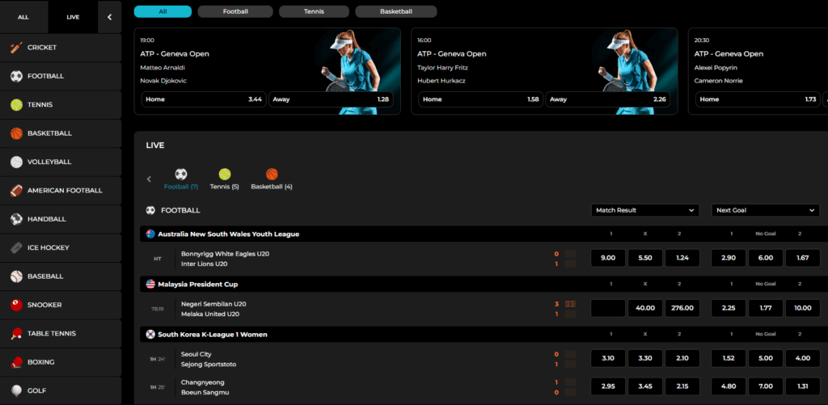This screenshot has height=405, width=828.
Task: Click the American Football icon
Action: point(16,191)
